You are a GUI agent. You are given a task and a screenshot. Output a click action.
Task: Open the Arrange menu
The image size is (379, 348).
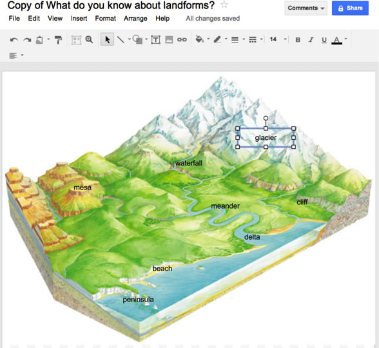135,18
